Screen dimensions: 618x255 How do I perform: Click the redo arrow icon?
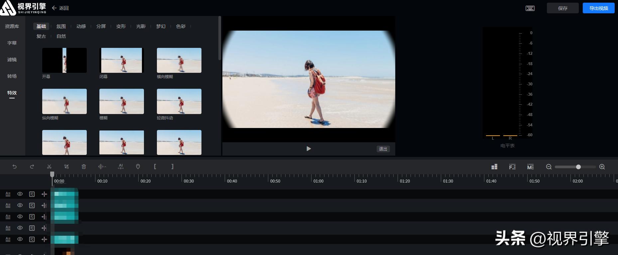[x=32, y=167]
